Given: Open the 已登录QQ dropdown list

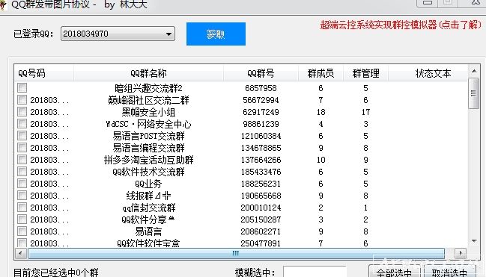Looking at the screenshot, I should click(168, 34).
